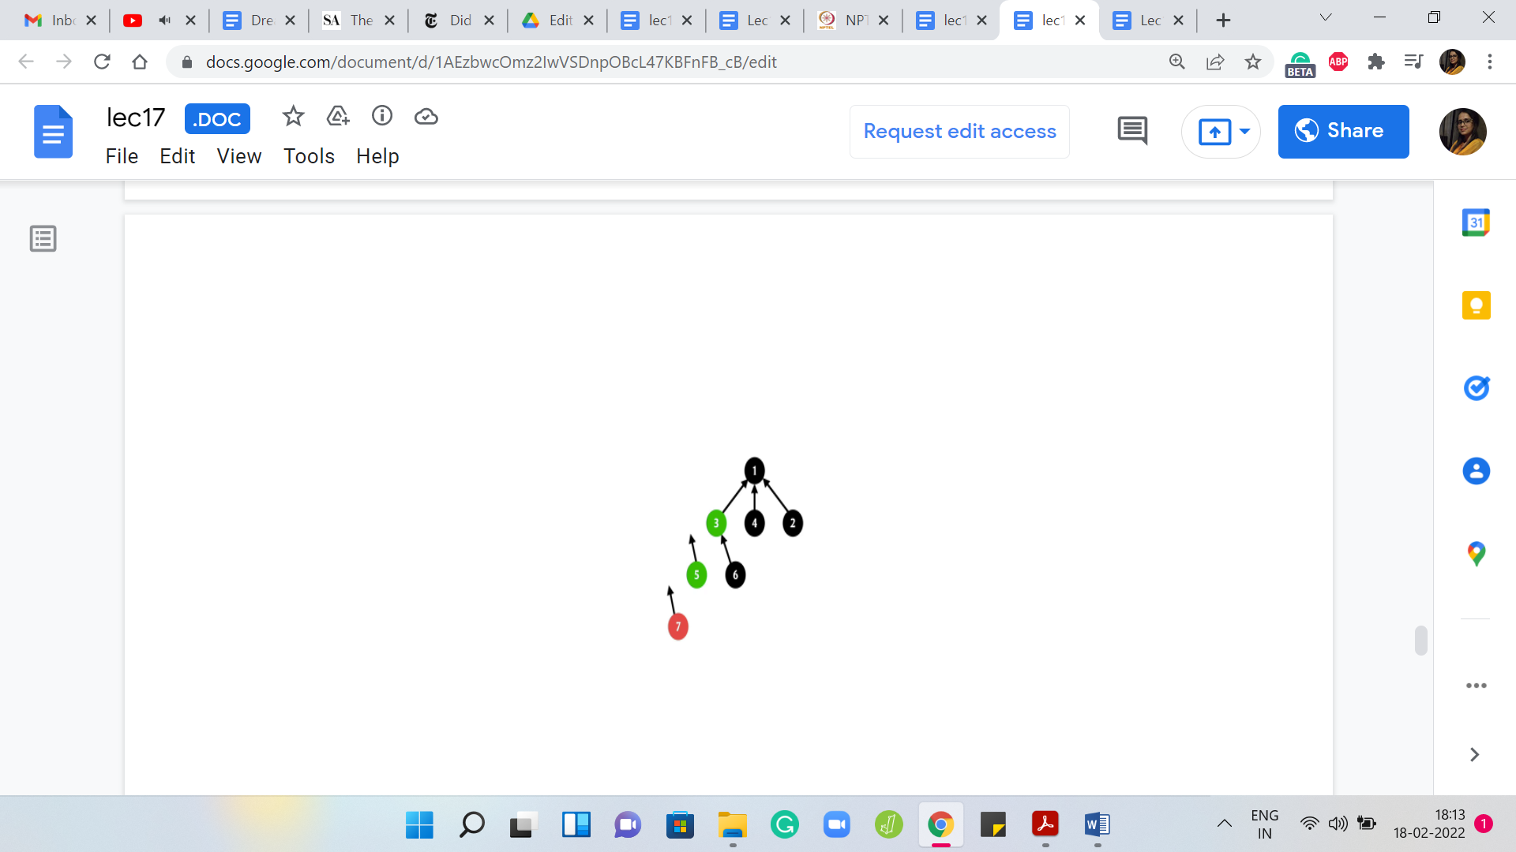Viewport: 1516px width, 852px height.
Task: Click Request edit access button
Action: point(959,131)
